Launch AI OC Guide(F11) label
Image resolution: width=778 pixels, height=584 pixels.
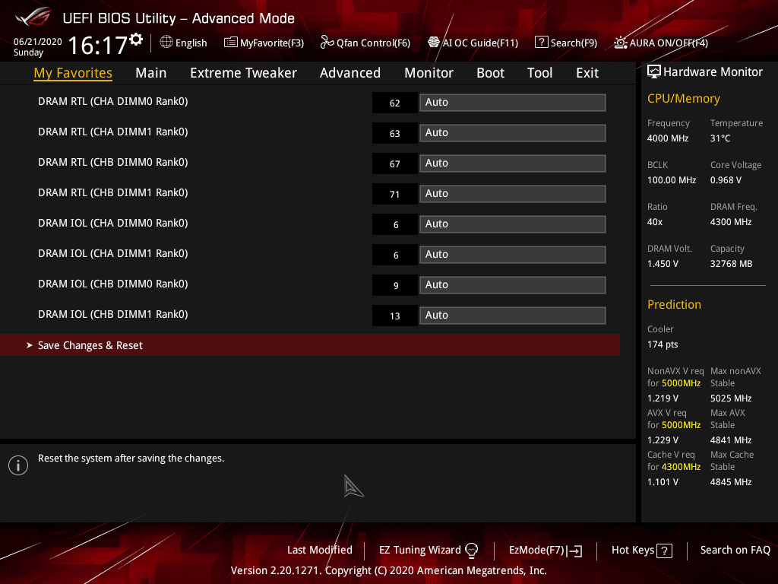(480, 43)
